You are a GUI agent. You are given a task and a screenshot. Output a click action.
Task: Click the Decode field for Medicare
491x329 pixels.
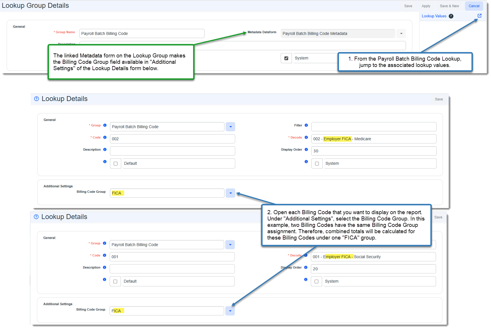(373, 139)
